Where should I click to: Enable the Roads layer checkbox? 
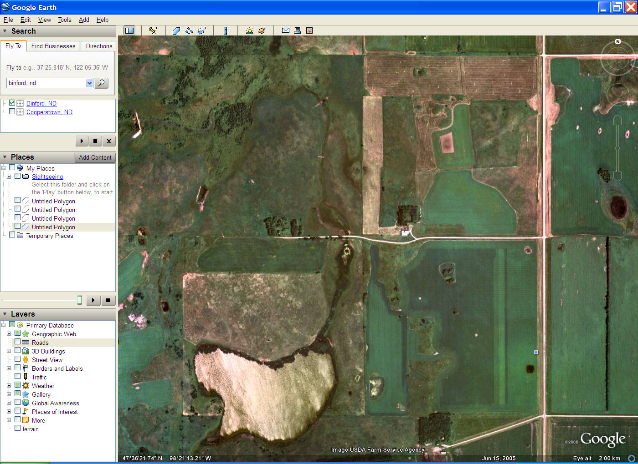[x=17, y=342]
